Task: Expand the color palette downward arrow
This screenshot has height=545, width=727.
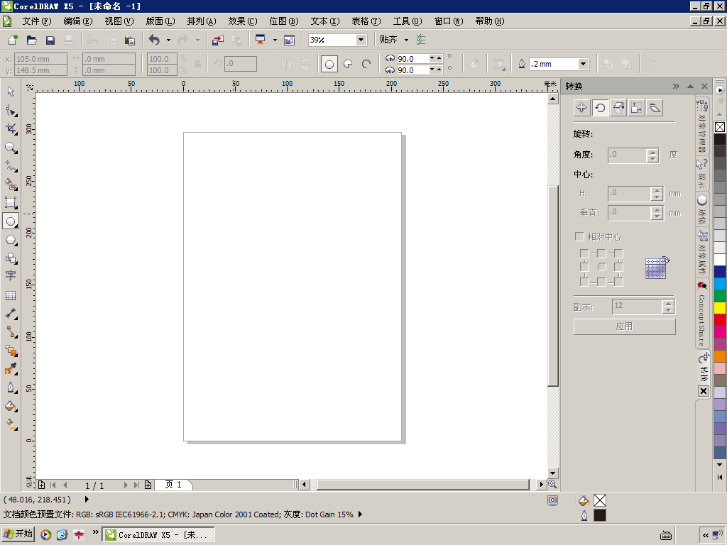Action: pos(720,464)
